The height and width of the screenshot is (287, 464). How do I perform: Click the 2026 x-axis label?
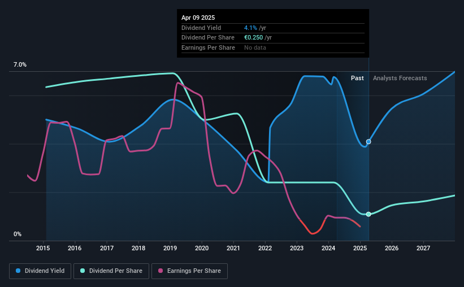click(392, 248)
